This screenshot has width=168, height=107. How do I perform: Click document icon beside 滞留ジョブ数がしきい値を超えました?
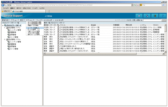pos(58,49)
